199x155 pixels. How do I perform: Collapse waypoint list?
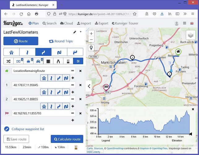28,129
